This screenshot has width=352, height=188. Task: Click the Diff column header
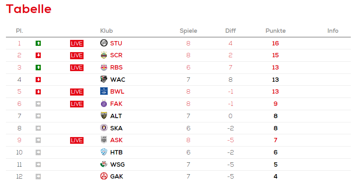[230, 31]
